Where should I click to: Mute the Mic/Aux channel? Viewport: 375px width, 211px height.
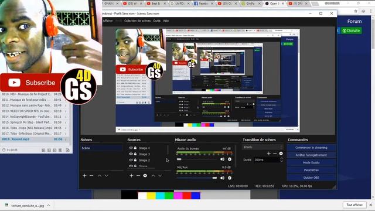(x=223, y=178)
